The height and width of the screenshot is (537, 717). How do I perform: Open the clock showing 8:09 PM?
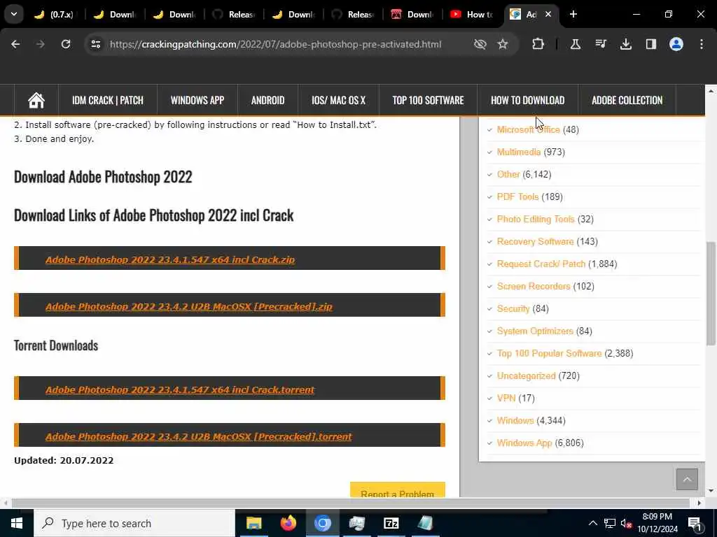click(657, 523)
